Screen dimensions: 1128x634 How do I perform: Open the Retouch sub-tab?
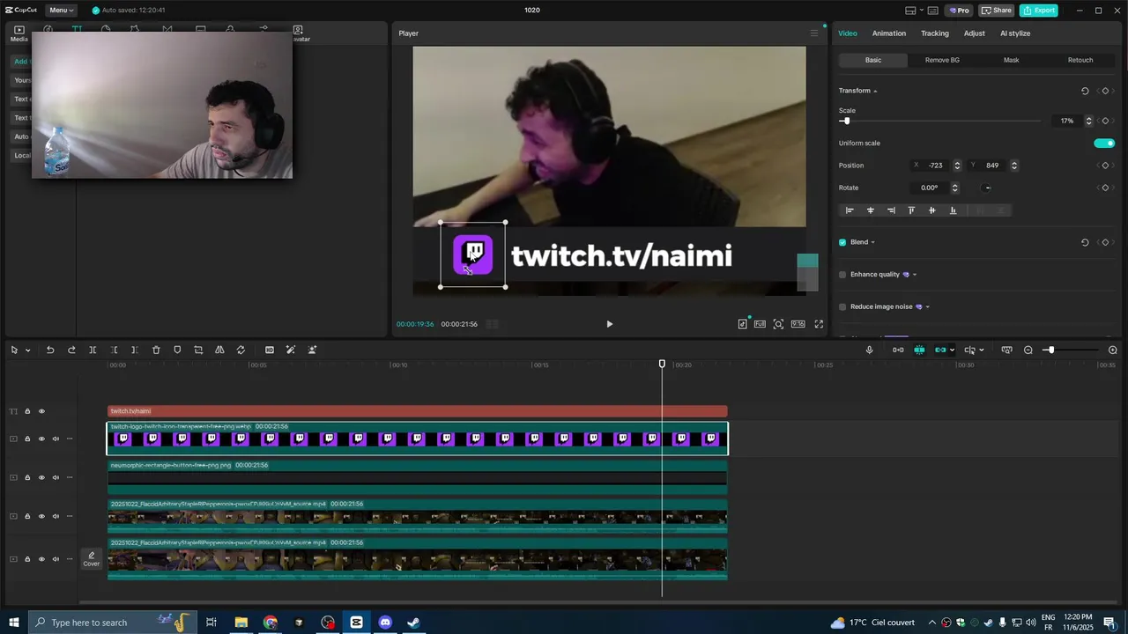(1080, 60)
